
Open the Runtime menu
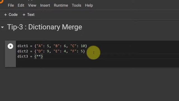pos(61,5)
